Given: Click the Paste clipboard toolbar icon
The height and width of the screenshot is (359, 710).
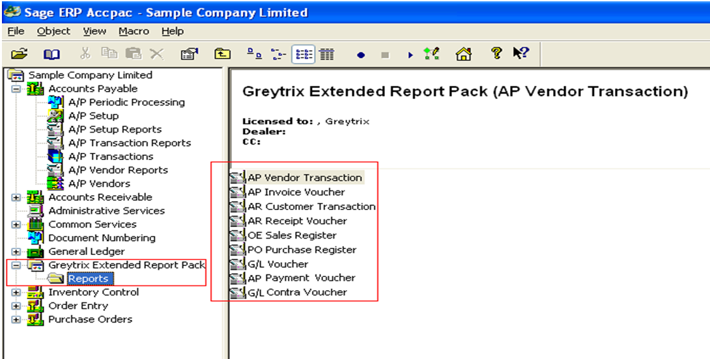Looking at the screenshot, I should click(133, 54).
